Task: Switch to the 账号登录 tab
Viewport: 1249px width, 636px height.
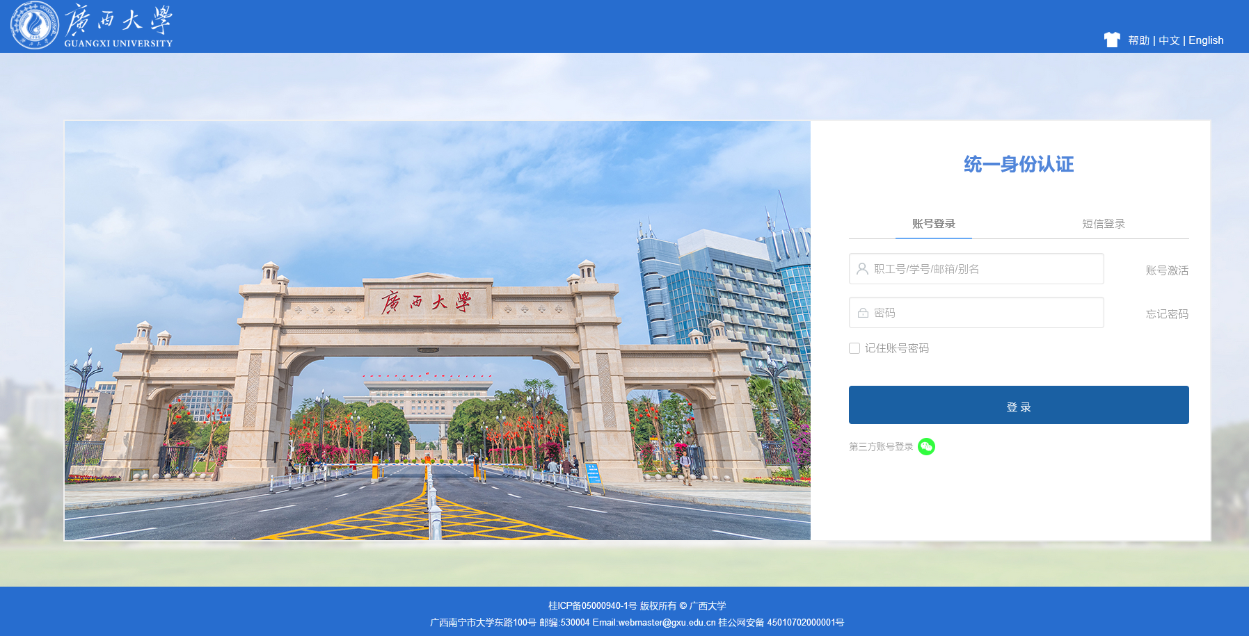Action: click(933, 224)
